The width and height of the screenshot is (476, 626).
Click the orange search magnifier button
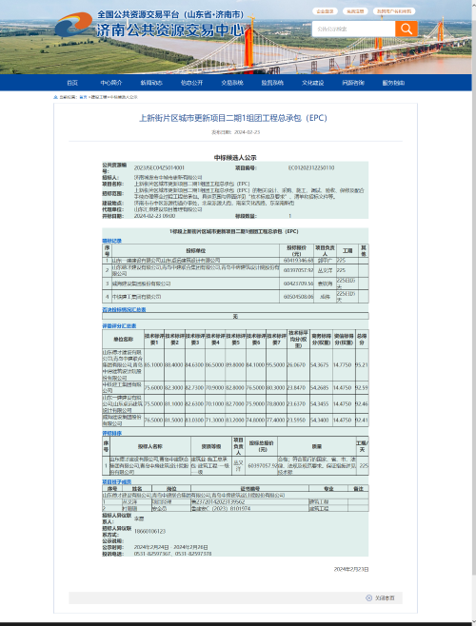407,29
